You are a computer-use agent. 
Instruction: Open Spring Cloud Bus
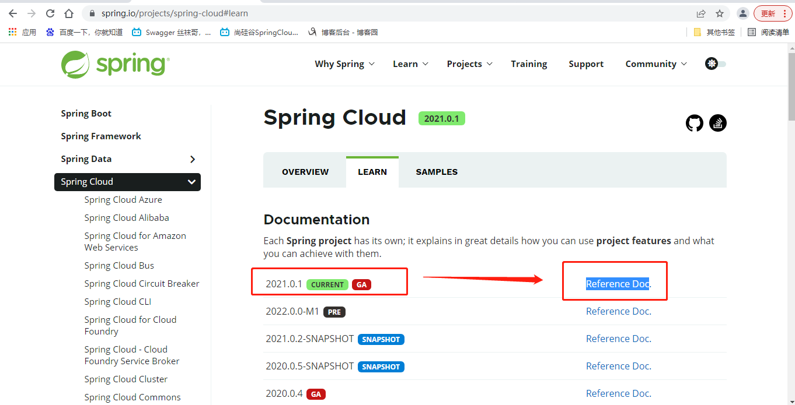(119, 266)
